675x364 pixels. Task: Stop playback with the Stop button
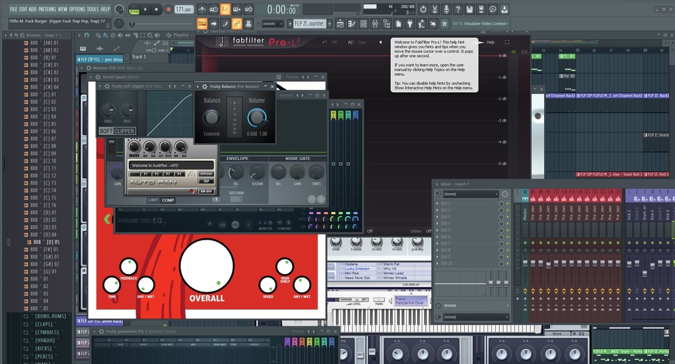[x=156, y=9]
